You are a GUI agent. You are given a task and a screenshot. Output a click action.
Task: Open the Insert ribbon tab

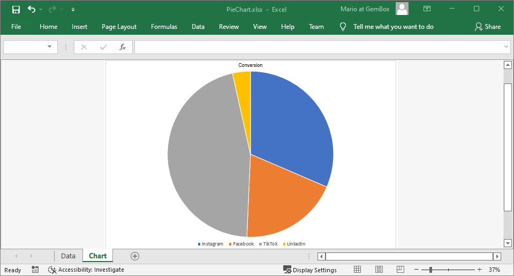(79, 27)
